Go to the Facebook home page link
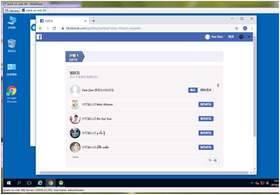280x195 pixels. pyautogui.click(x=231, y=37)
